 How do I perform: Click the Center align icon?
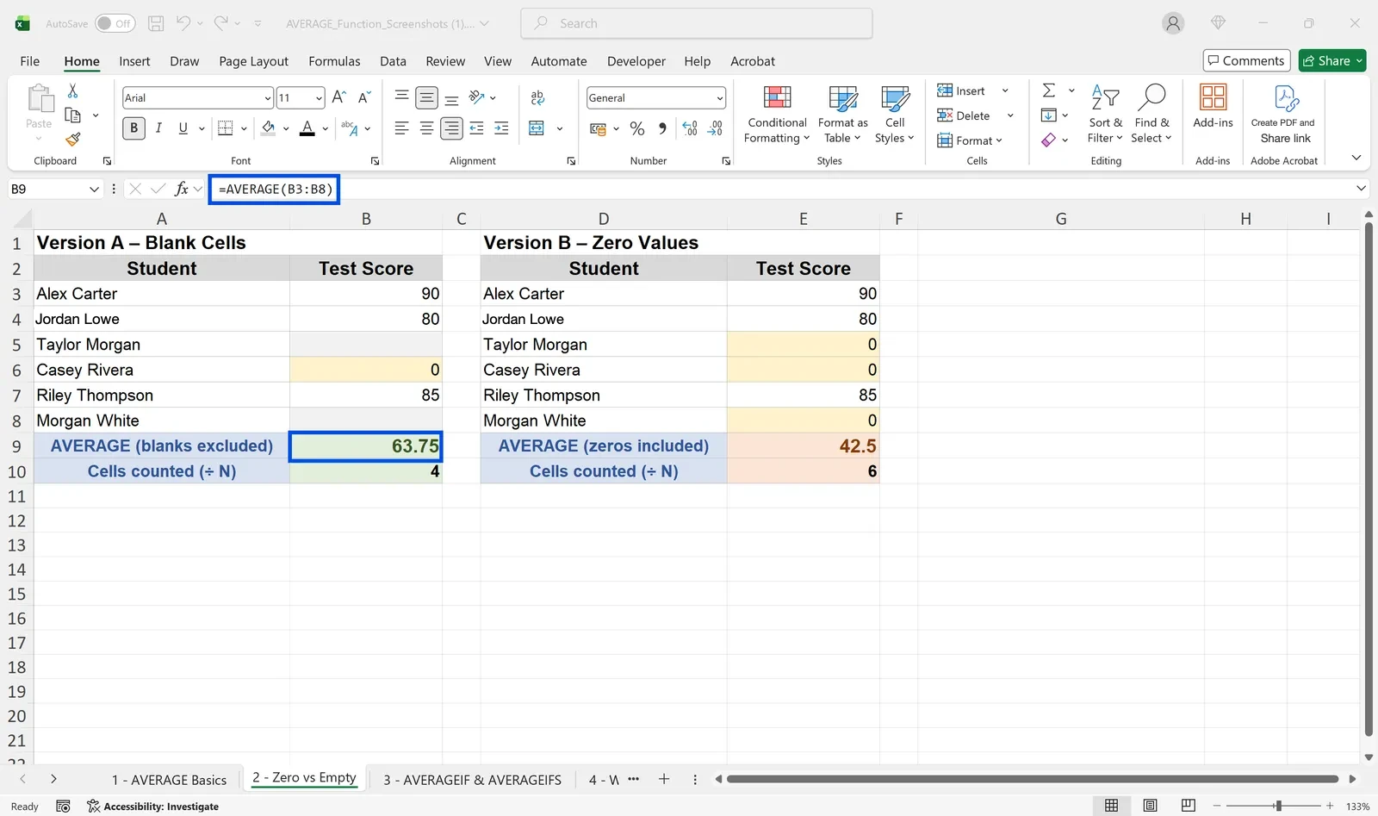(x=426, y=128)
